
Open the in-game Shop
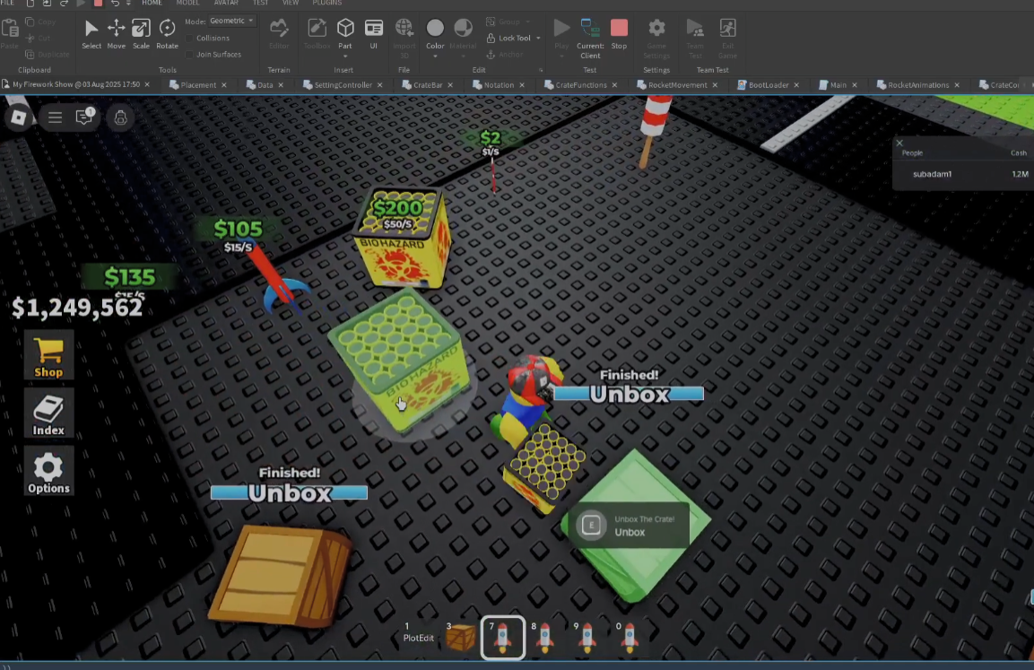click(x=48, y=356)
